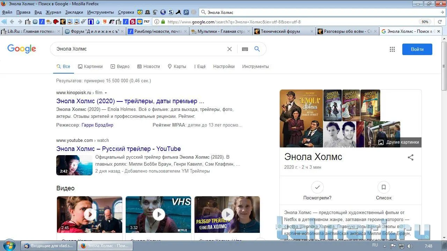
Task: Open the Закладки menu in menu bar
Action: (74, 12)
